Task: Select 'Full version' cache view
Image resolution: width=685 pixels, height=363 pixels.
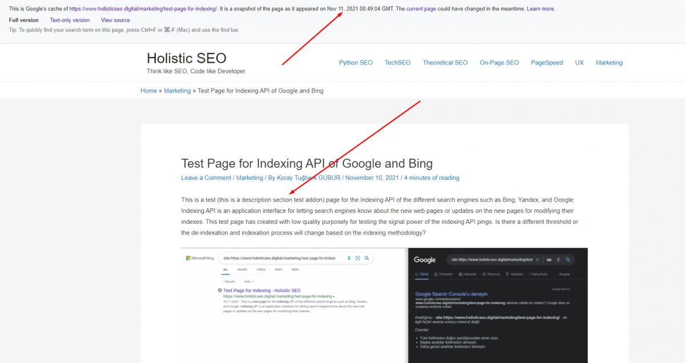Action: tap(24, 20)
